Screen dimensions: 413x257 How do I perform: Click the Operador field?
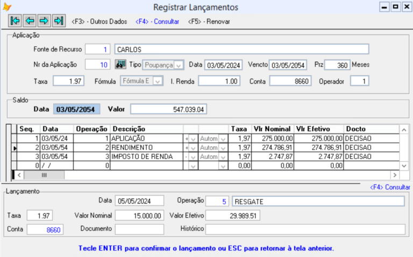point(360,81)
